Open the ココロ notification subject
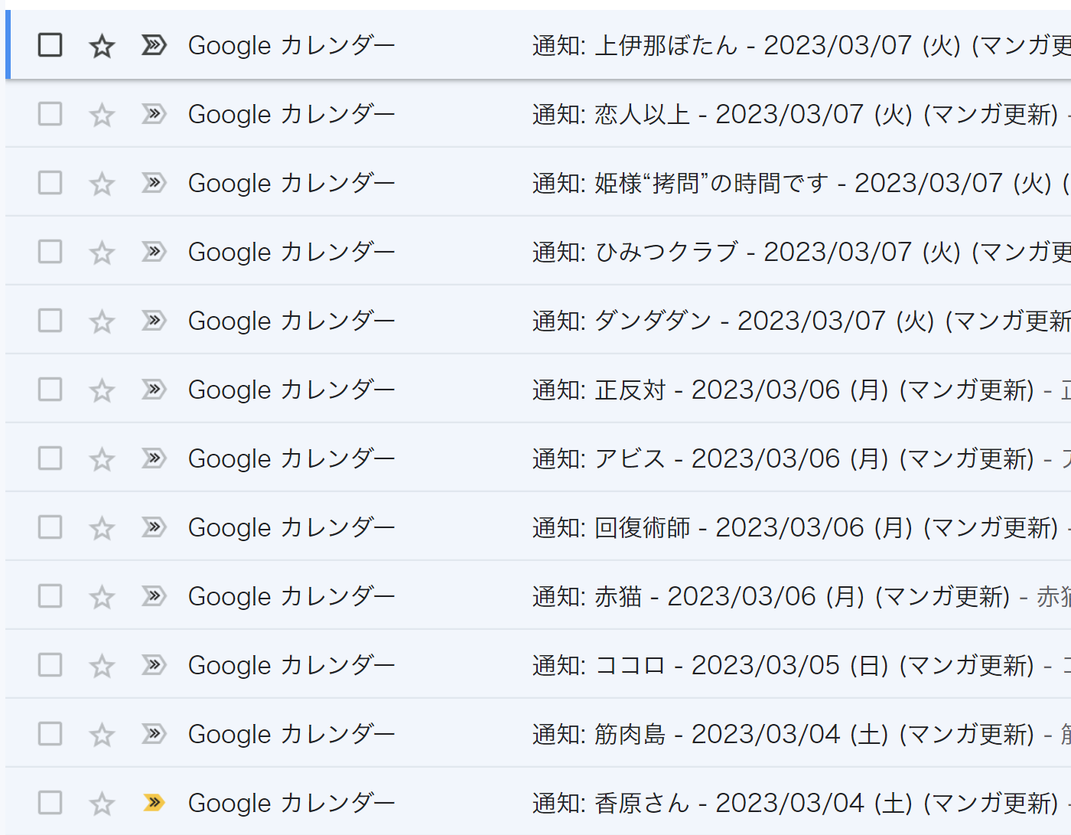The image size is (1071, 835). [x=783, y=665]
